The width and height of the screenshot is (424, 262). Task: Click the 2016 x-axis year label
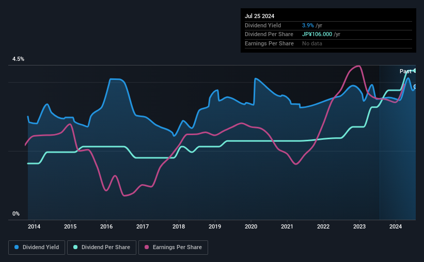coord(106,226)
